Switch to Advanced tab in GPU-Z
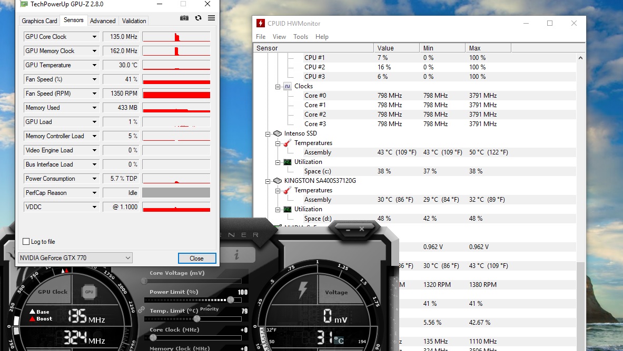This screenshot has height=351, width=623. pos(103,20)
